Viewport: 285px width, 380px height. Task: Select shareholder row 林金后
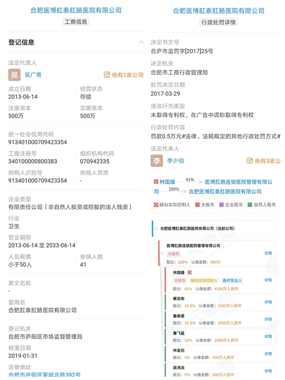click(x=220, y=354)
